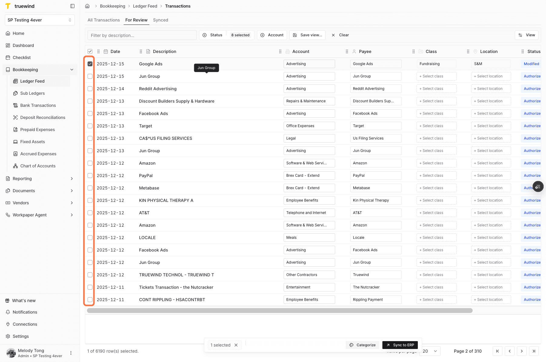This screenshot has height=362, width=546.
Task: Open floating task list icon at right edge
Action: tap(538, 187)
